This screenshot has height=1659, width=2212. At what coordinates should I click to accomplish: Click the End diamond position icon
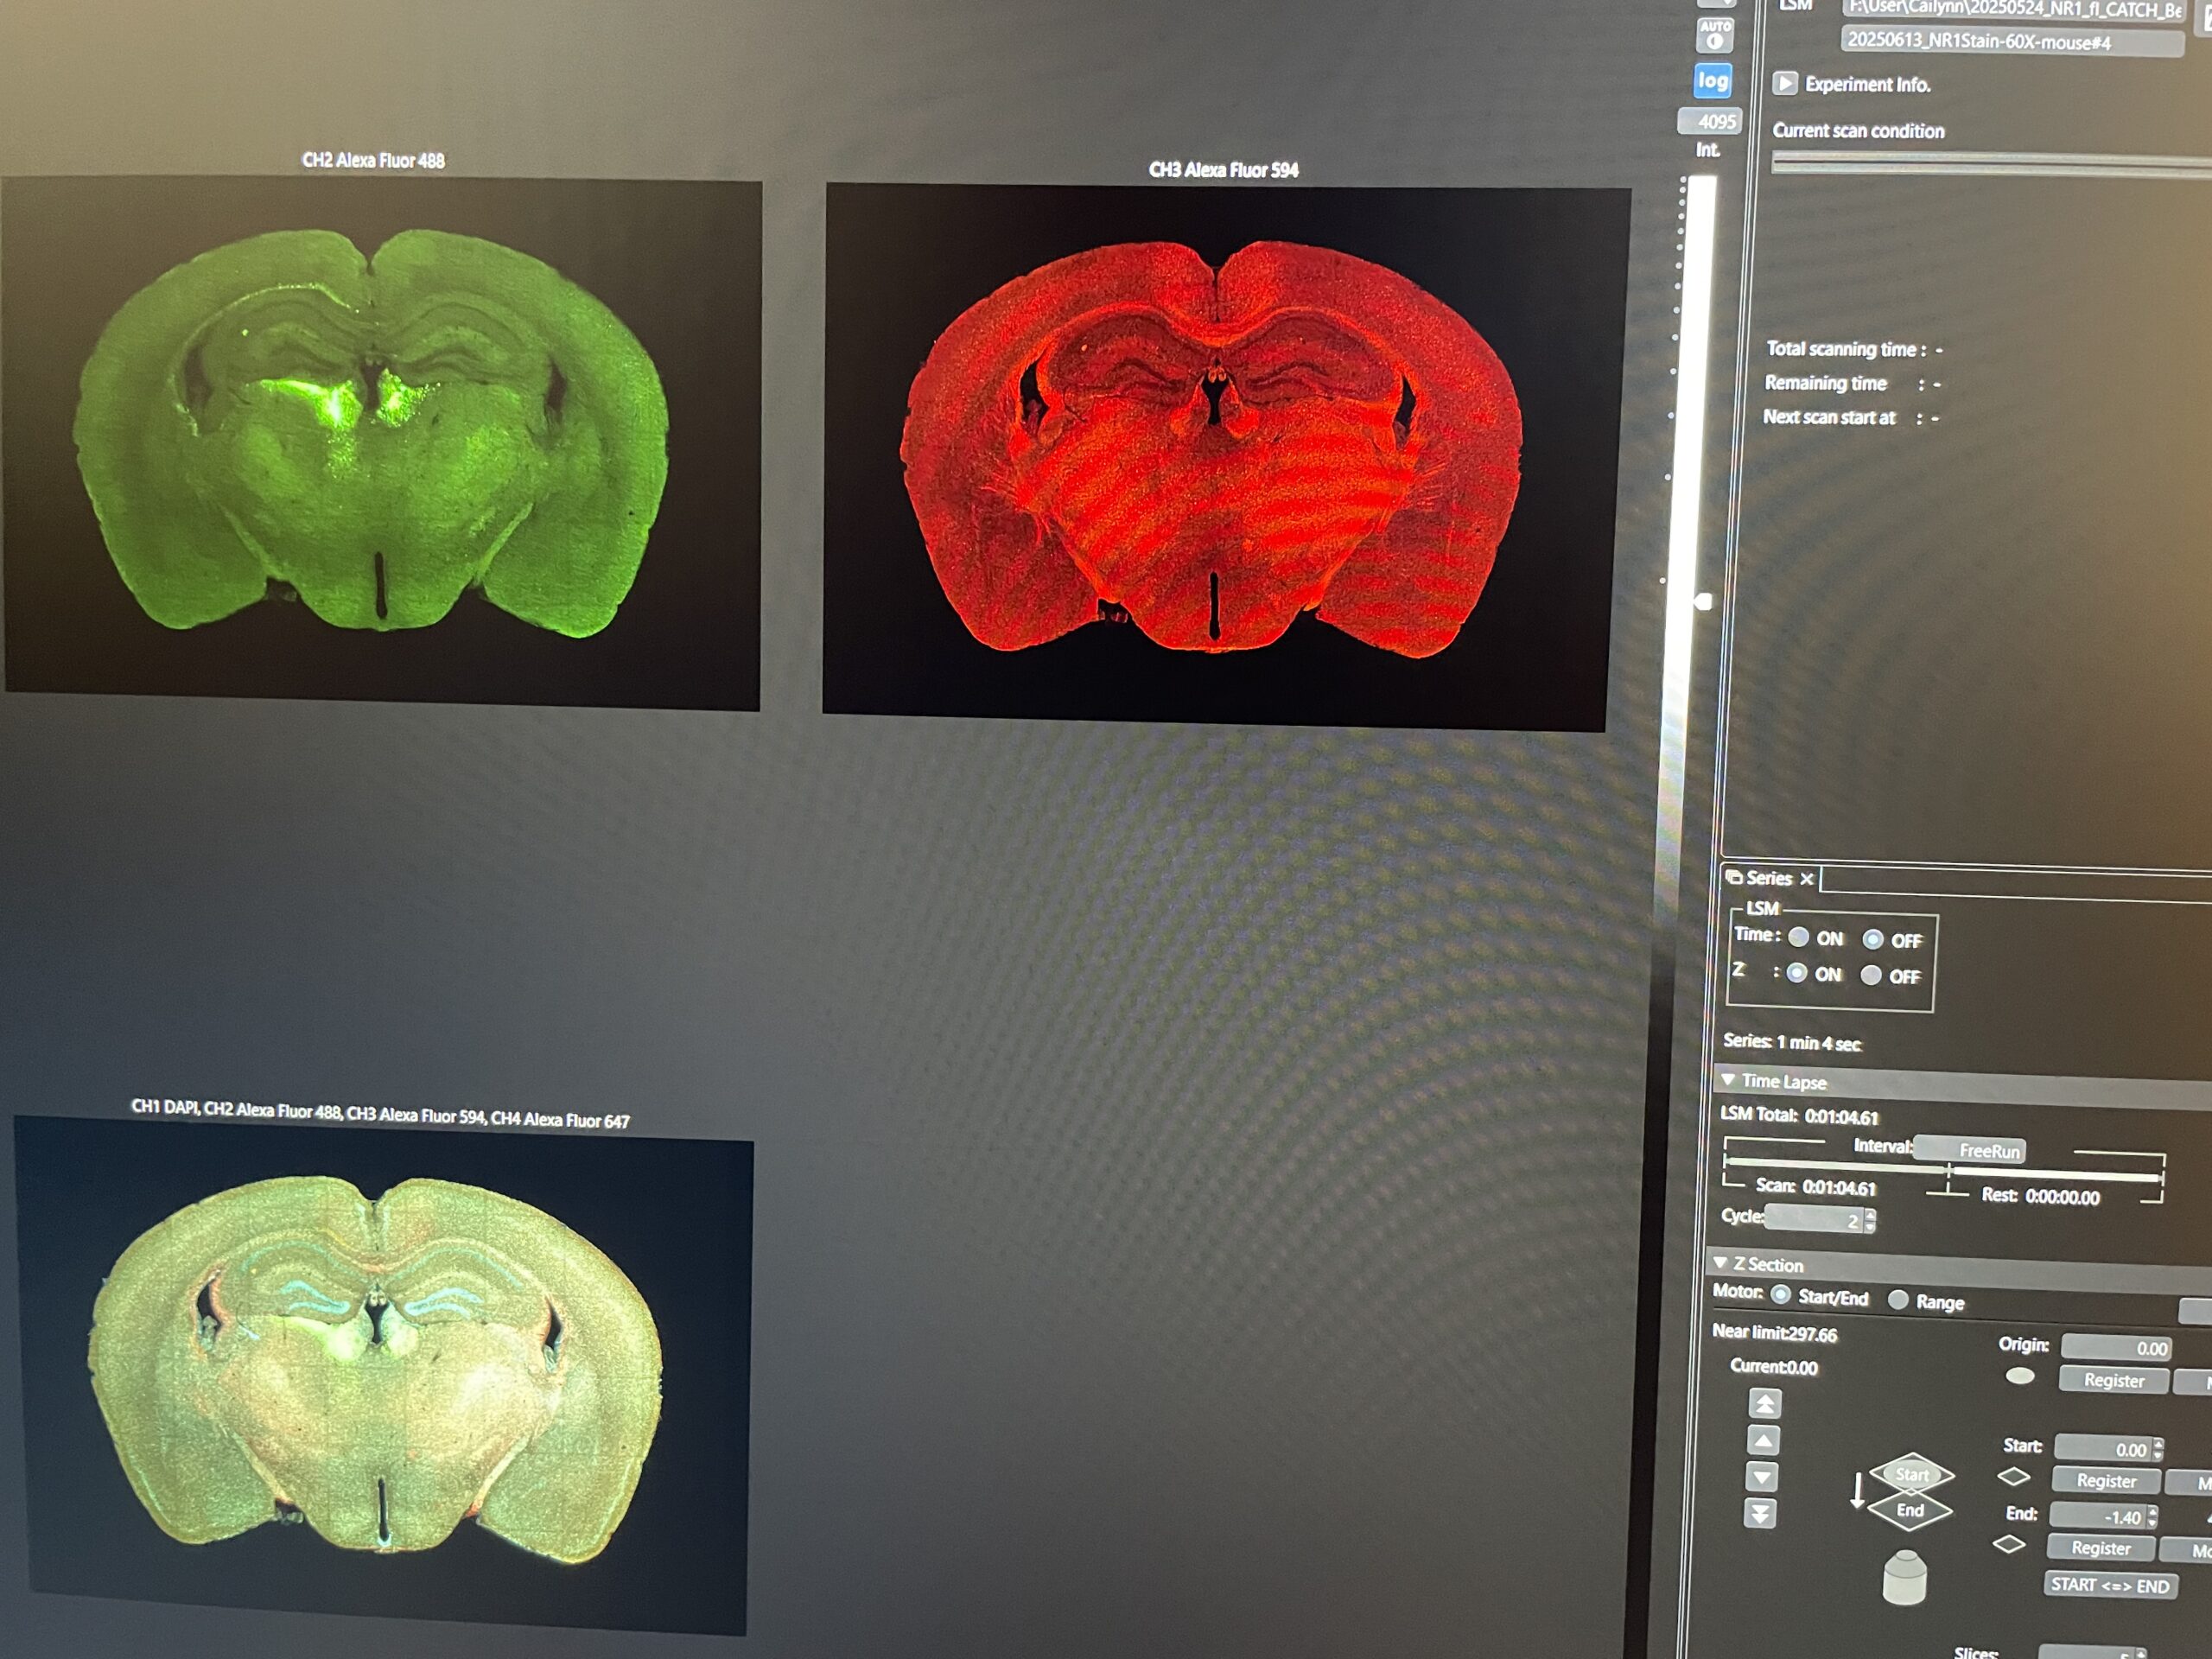click(1910, 1510)
